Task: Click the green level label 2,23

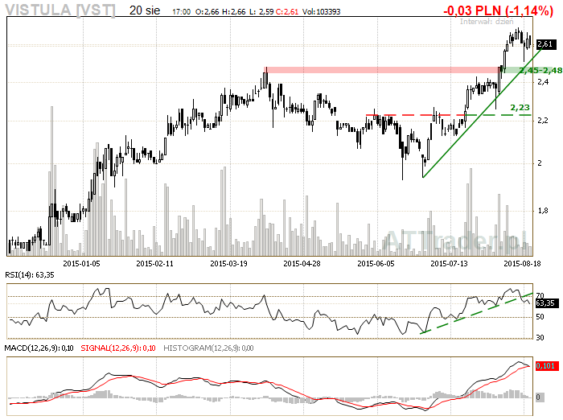Action: 520,108
